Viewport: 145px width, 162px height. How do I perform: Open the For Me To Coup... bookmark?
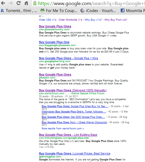click(59, 11)
